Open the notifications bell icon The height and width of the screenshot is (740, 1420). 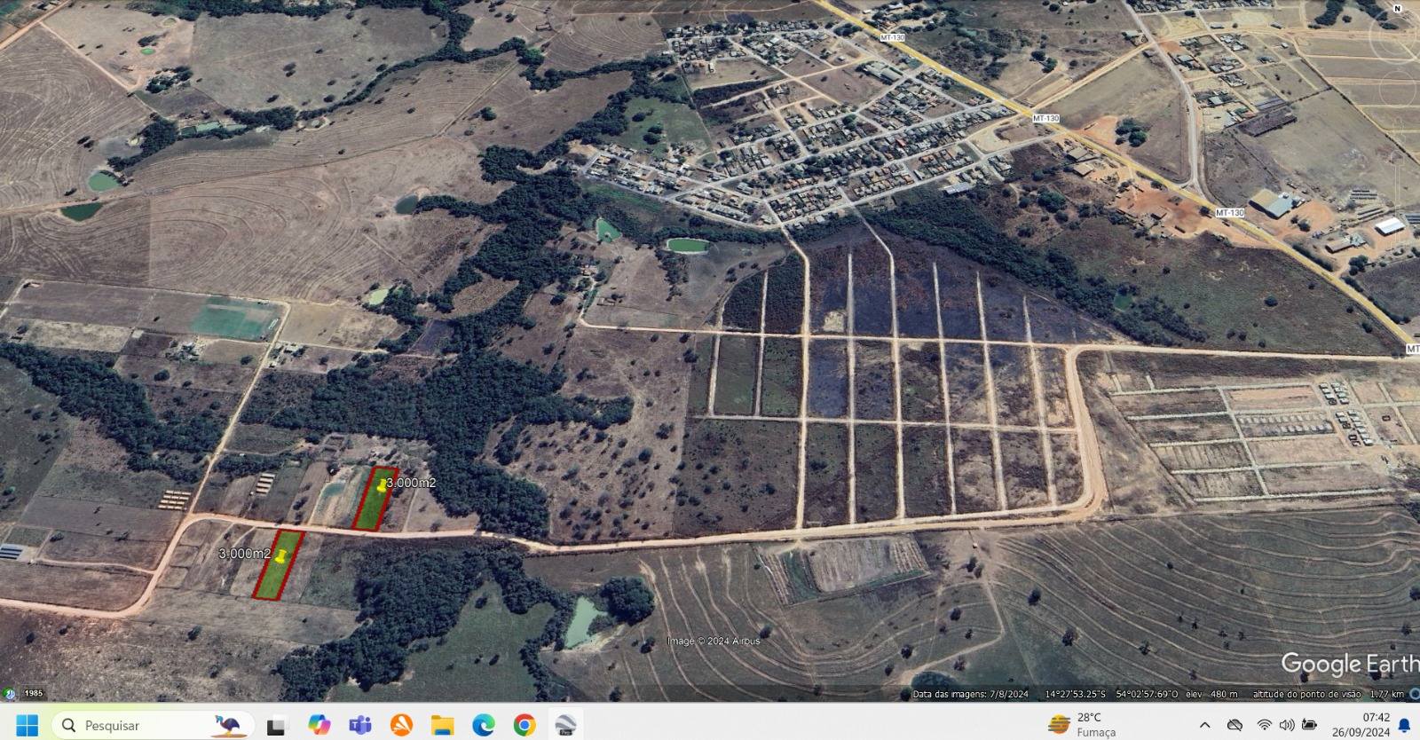pos(1405,725)
